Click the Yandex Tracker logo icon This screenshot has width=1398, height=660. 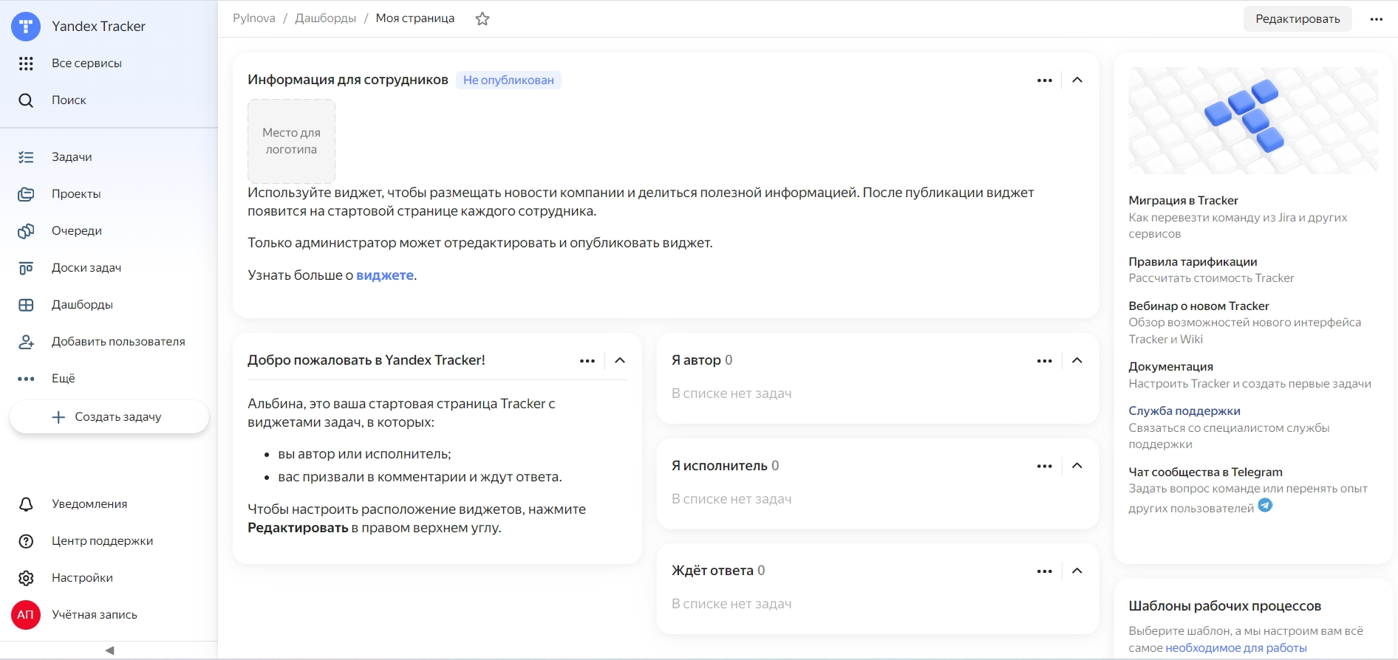click(x=26, y=27)
